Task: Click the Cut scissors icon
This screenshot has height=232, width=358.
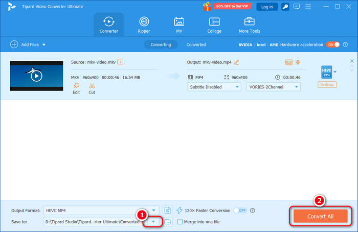Action: [92, 86]
